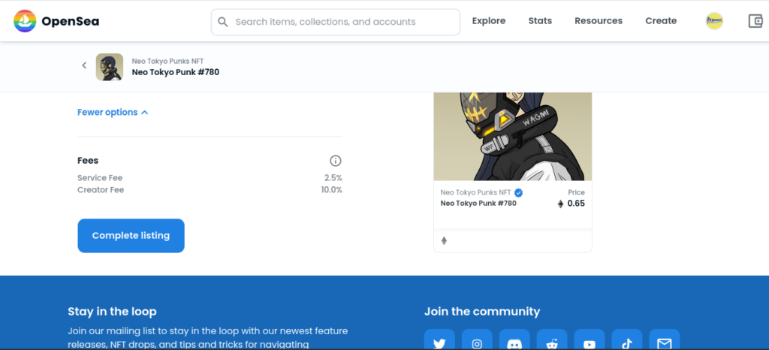Open the Explore menu
This screenshot has height=350, width=769.
(488, 21)
